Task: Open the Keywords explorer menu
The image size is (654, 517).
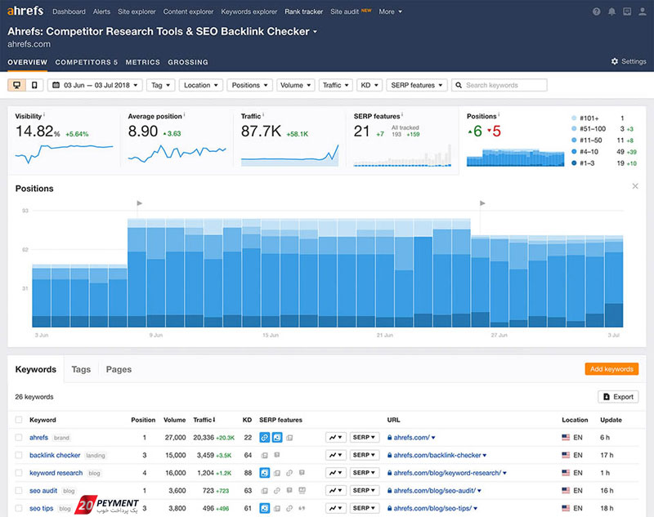Action: tap(249, 11)
